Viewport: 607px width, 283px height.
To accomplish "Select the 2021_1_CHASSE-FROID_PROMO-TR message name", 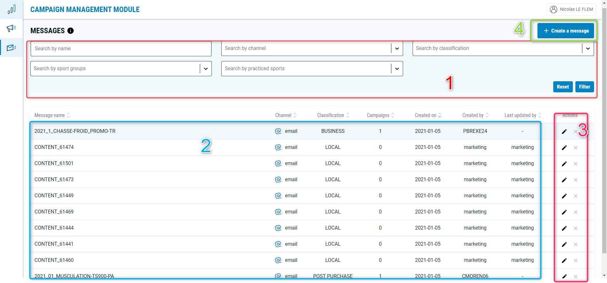I will (75, 131).
